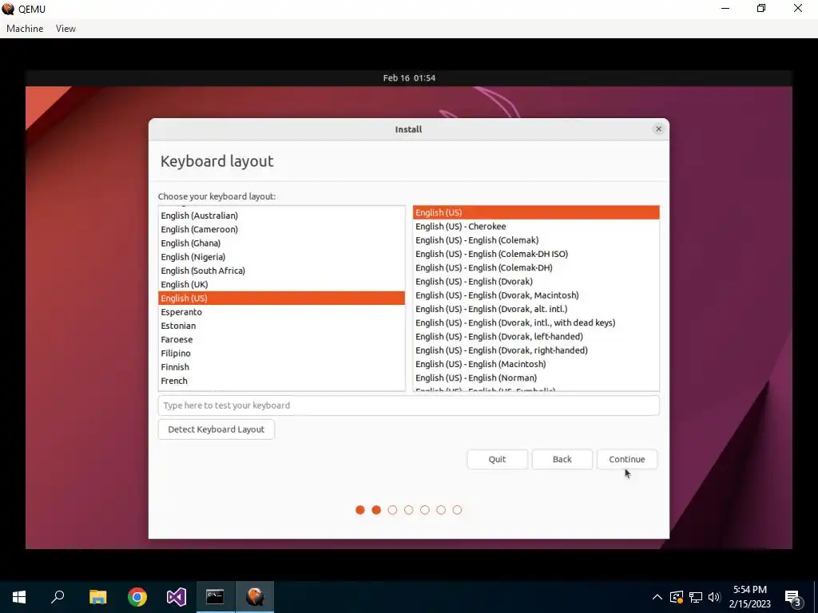Select English (Dvorak, right-handed) variant
The image size is (818, 613).
[536, 350]
